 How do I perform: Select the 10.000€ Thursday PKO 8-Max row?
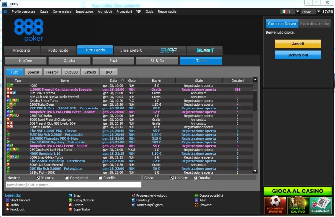click(130, 138)
